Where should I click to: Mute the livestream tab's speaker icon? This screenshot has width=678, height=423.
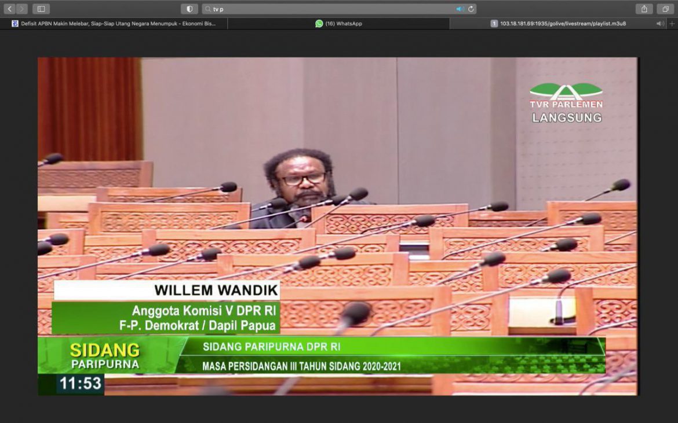pyautogui.click(x=659, y=23)
